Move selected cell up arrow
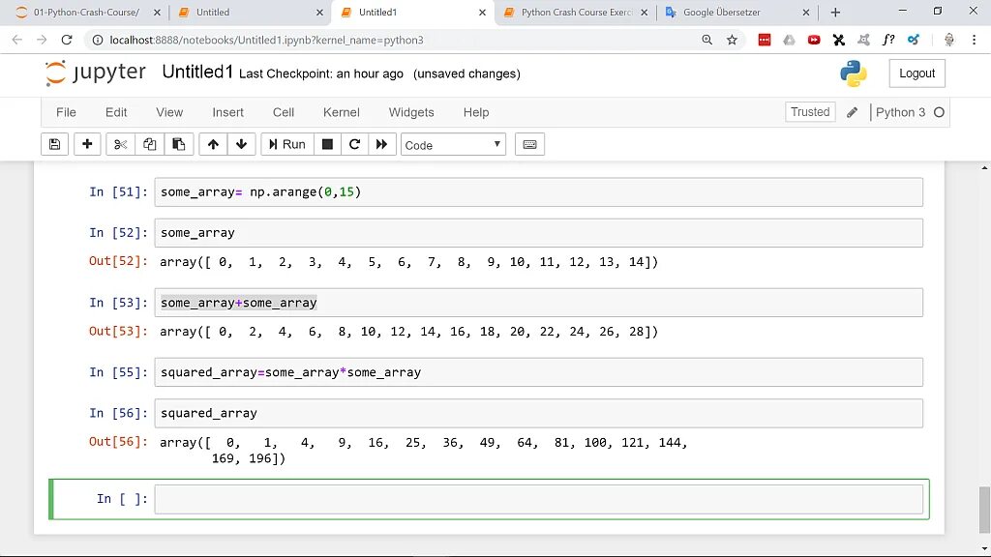Viewport: 991px width, 557px height. (213, 145)
